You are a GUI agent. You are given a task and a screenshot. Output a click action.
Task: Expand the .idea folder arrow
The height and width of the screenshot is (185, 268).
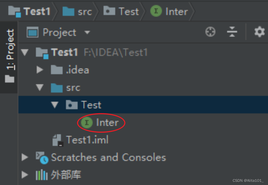pos(40,70)
